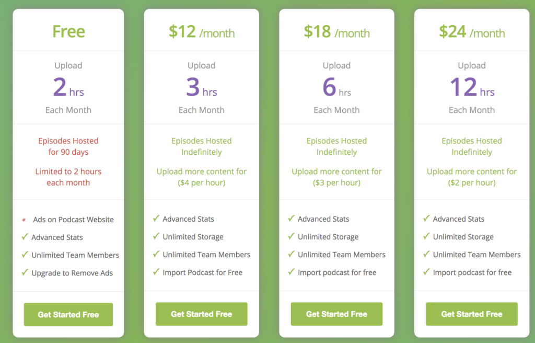Click Limited to 2 hours each month text
The image size is (535, 343).
pos(68,177)
